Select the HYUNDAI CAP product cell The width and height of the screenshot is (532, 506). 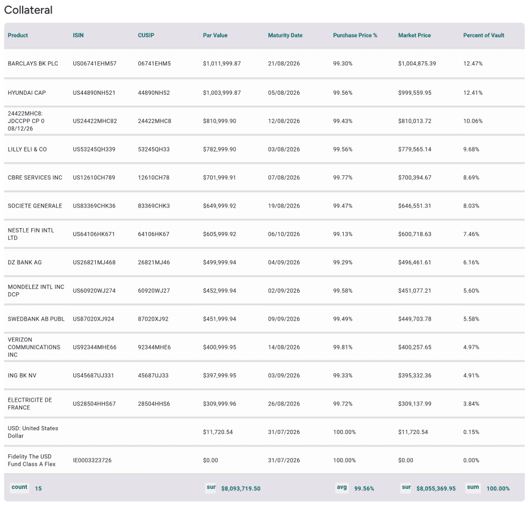pos(27,93)
